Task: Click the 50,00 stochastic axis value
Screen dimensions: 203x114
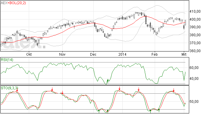Action: pyautogui.click(x=194, y=102)
